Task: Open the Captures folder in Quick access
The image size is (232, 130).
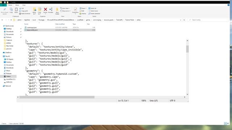Action: click(x=8, y=40)
